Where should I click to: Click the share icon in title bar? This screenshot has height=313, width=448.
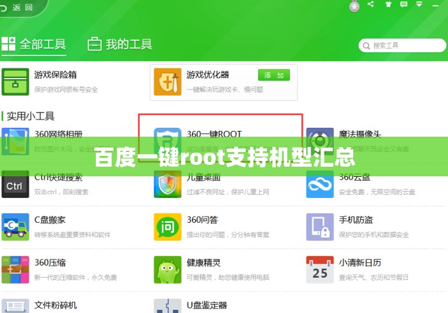pos(371,4)
